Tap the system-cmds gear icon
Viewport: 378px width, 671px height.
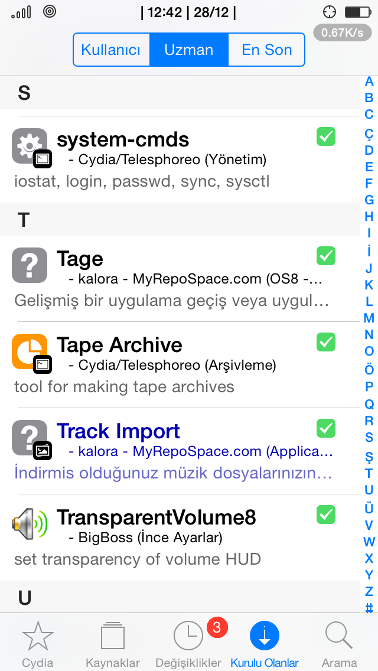30,146
